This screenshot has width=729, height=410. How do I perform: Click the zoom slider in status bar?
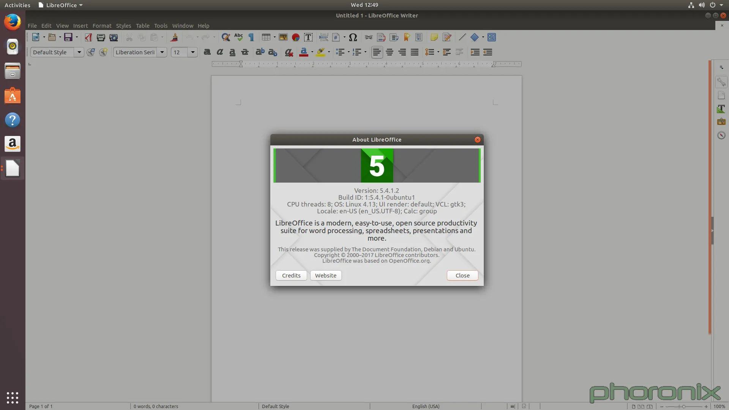pyautogui.click(x=684, y=406)
